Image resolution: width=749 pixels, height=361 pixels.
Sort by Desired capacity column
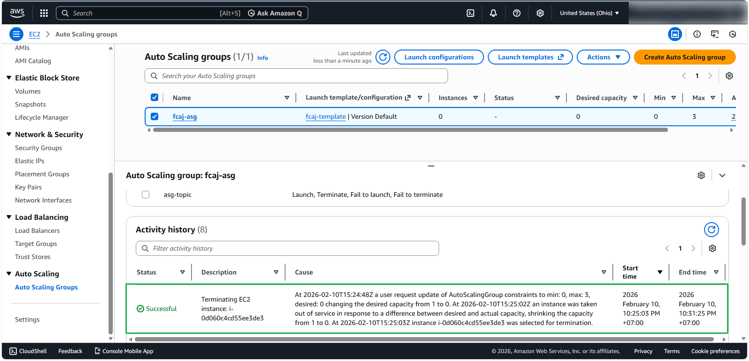(x=635, y=98)
